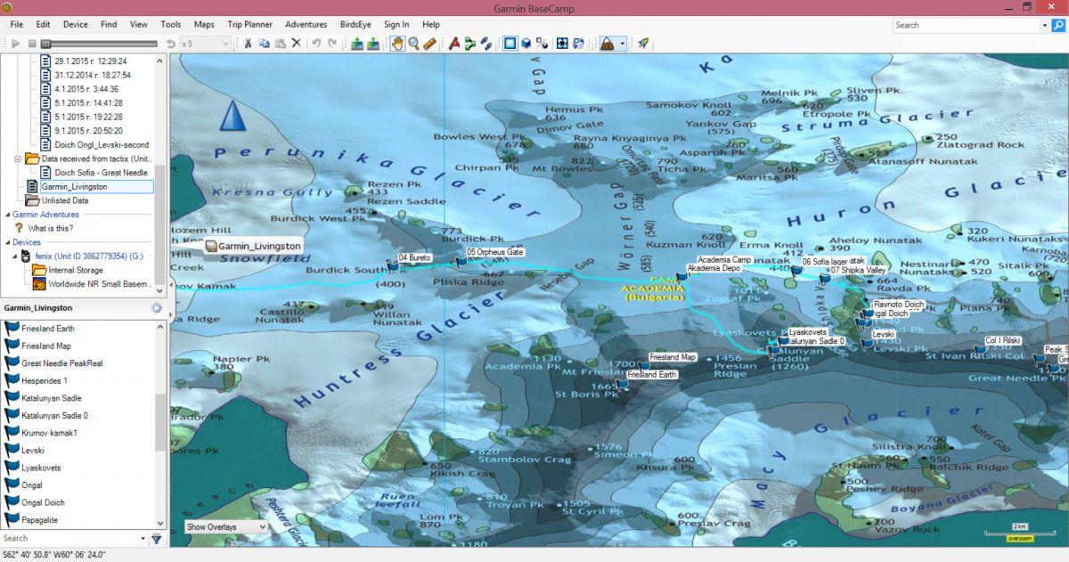Screen dimensions: 1069x562
Task: Click the 'What is this?' link
Action: point(50,228)
